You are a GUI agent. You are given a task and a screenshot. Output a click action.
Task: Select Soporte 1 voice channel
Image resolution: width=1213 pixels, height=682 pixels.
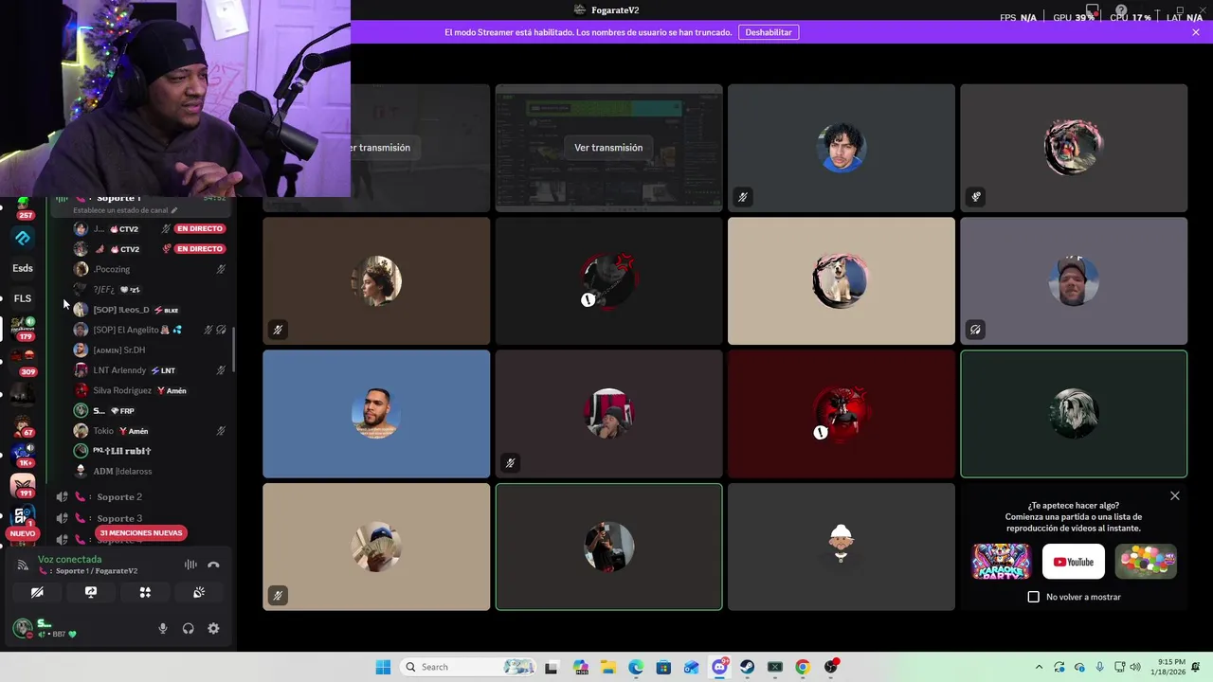(119, 198)
